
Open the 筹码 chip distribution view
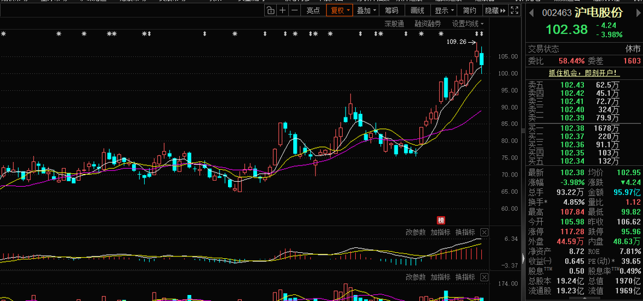(391, 11)
